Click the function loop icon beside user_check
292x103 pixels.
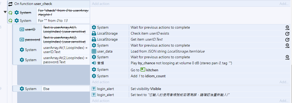(x=11, y=4)
